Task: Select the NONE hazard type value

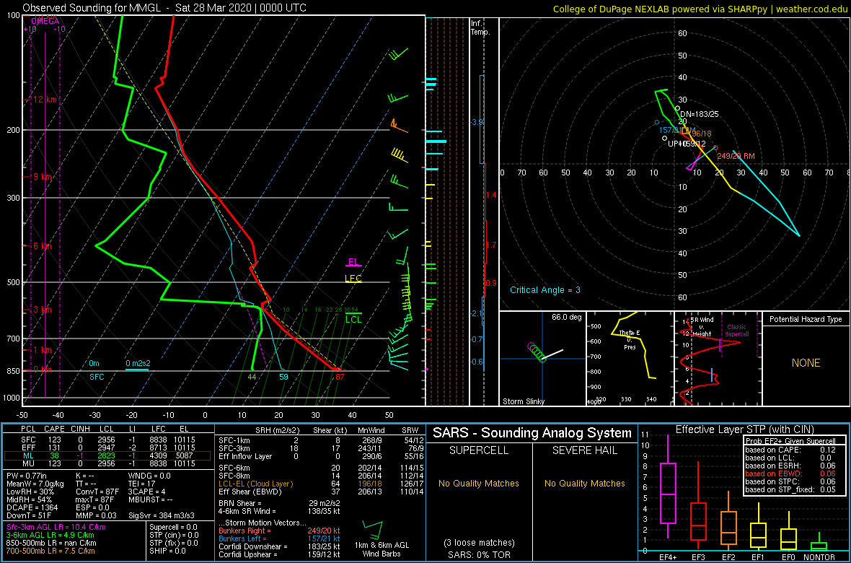Action: pos(806,363)
